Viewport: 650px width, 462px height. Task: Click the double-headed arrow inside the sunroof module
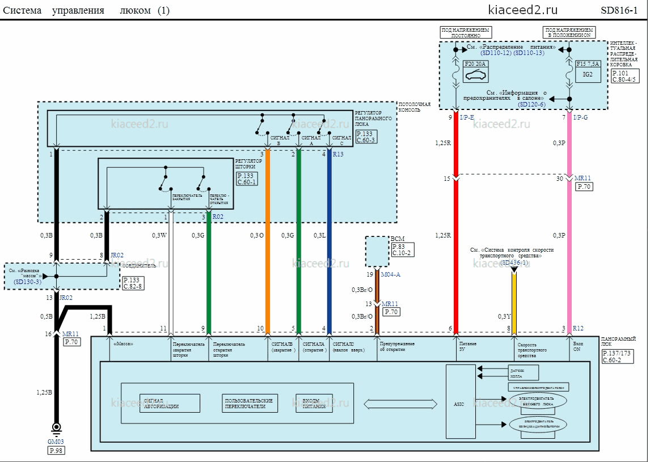(x=400, y=404)
